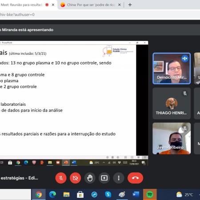Open Microsoft Edge from the taskbar

[52, 194]
